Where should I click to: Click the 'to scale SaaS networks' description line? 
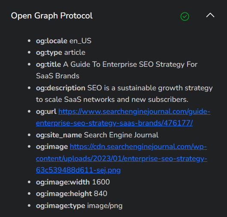click(x=112, y=100)
